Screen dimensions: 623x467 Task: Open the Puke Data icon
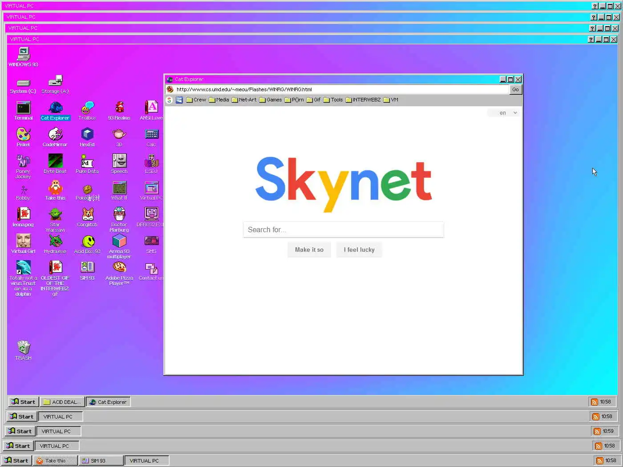[87, 164]
